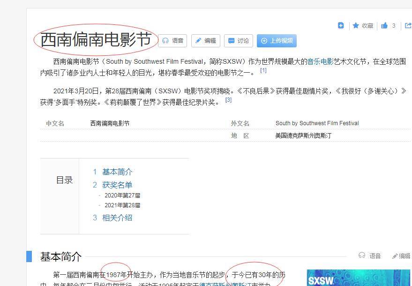
Task: Click the 西南偏南电影节 page title
Action: tap(96, 40)
